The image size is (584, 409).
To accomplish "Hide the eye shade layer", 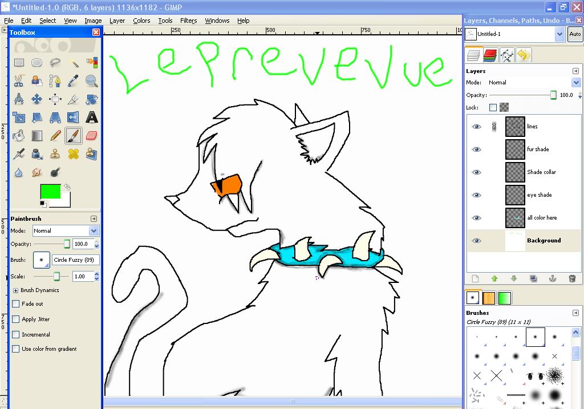I will (x=476, y=195).
